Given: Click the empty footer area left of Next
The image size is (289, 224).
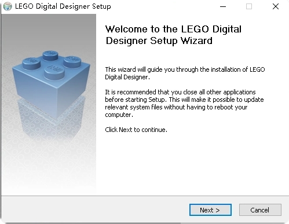Looking at the screenshot, I should click(x=94, y=210).
